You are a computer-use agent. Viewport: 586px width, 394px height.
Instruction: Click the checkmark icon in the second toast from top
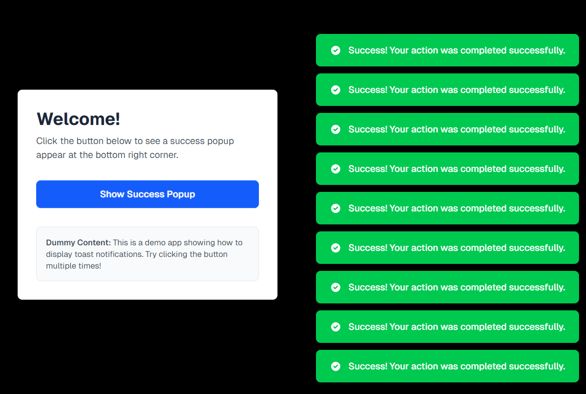(x=336, y=90)
